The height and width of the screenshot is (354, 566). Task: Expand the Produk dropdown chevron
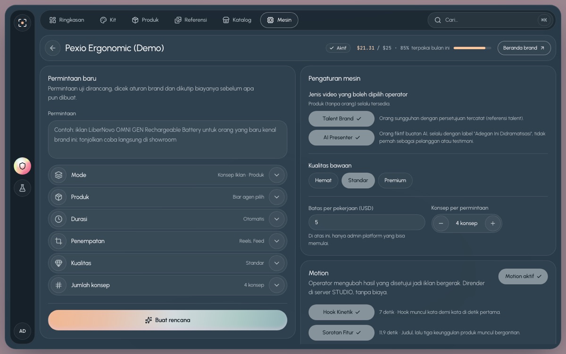277,197
